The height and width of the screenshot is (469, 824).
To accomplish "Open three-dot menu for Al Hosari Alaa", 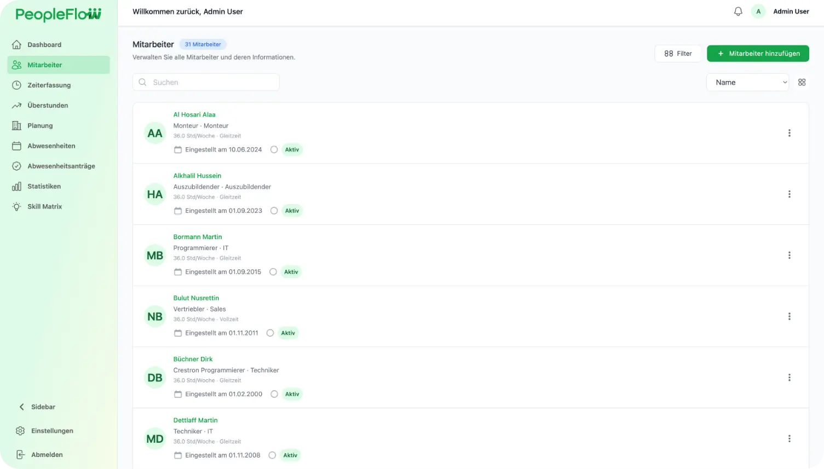I will pyautogui.click(x=789, y=133).
